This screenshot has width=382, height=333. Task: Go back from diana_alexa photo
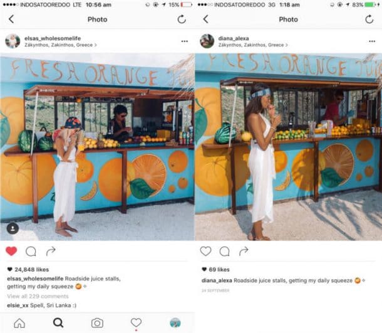[205, 19]
